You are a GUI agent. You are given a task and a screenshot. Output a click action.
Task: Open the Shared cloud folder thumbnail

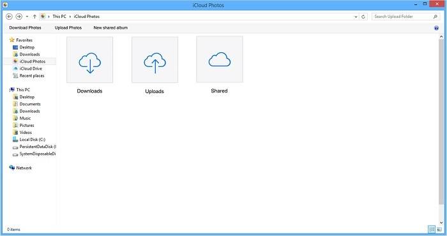[220, 59]
